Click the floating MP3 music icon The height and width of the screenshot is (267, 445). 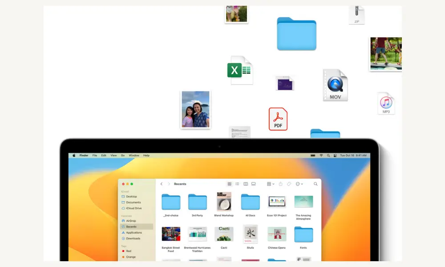[386, 103]
